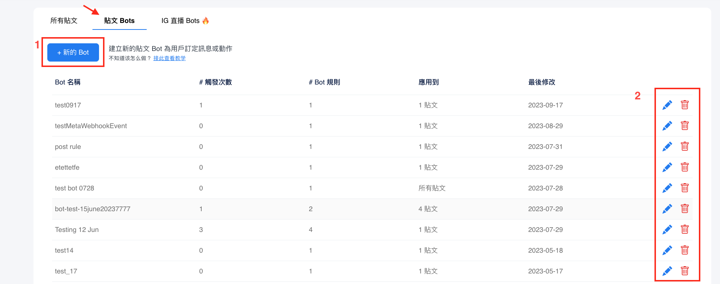Click the edit pencil for test0917
Viewport: 720px width, 284px height.
click(667, 105)
